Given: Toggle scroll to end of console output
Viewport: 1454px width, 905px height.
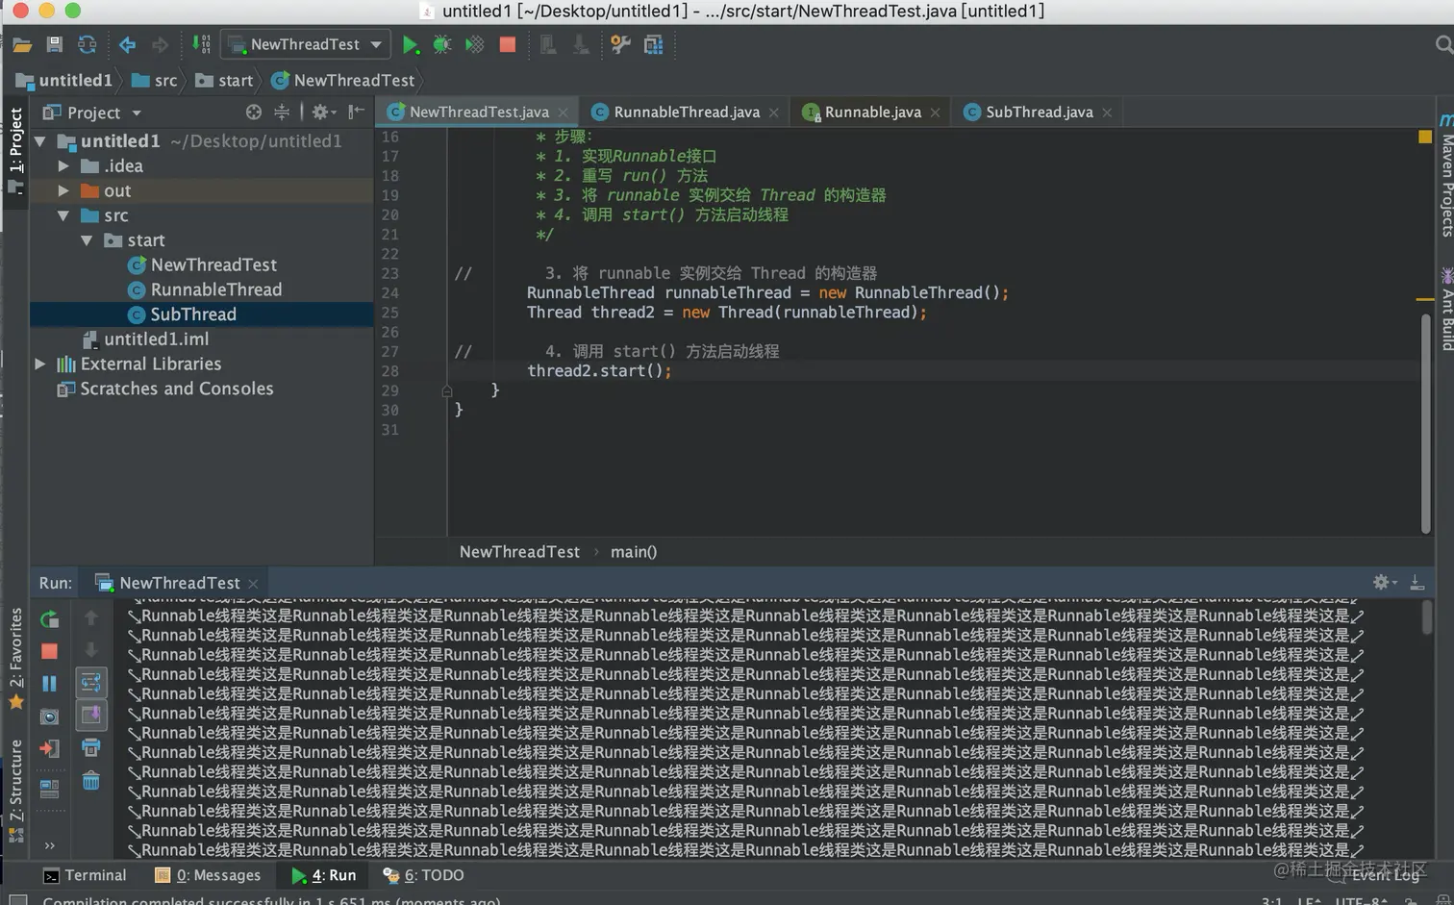Looking at the screenshot, I should (90, 716).
